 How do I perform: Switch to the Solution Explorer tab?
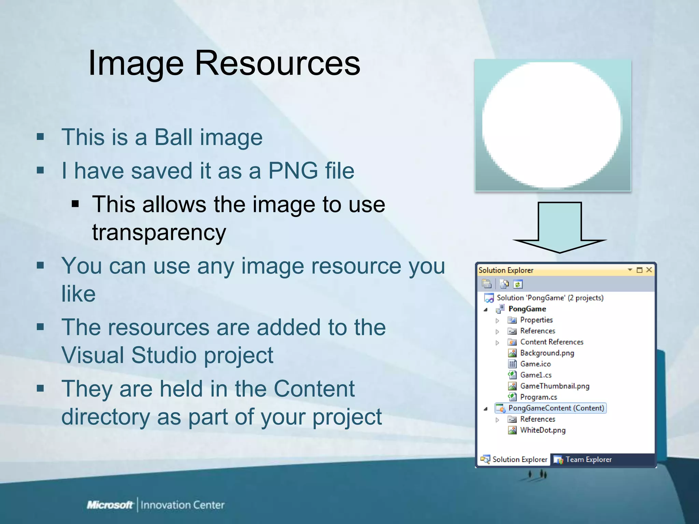514,460
